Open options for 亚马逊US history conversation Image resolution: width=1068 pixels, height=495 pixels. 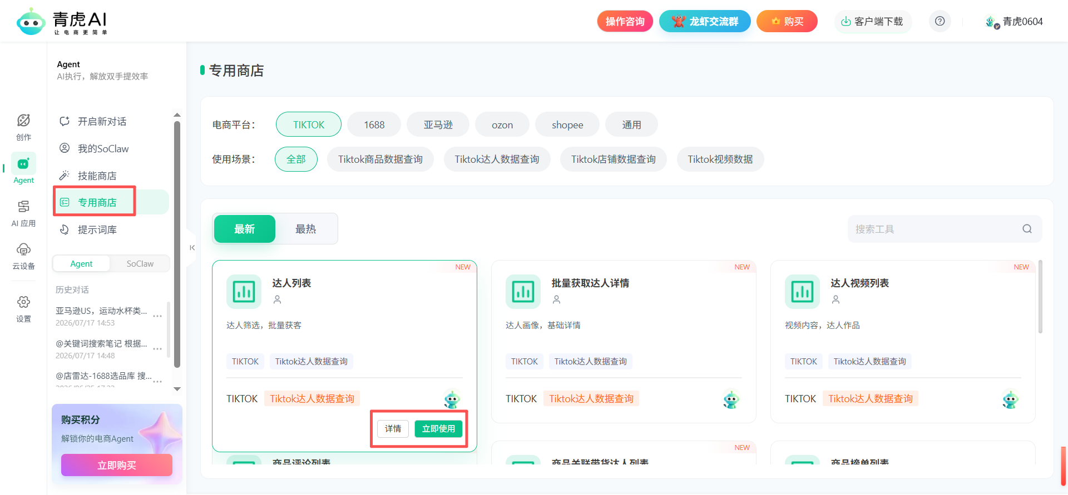pos(157,316)
